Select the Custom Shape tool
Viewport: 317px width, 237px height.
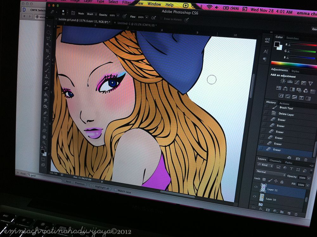coord(45,131)
